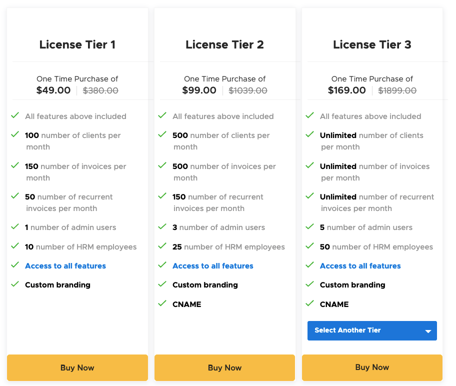Click checkmark next to 5 admin users
Screen dimensions: 456x386
pyautogui.click(x=309, y=226)
